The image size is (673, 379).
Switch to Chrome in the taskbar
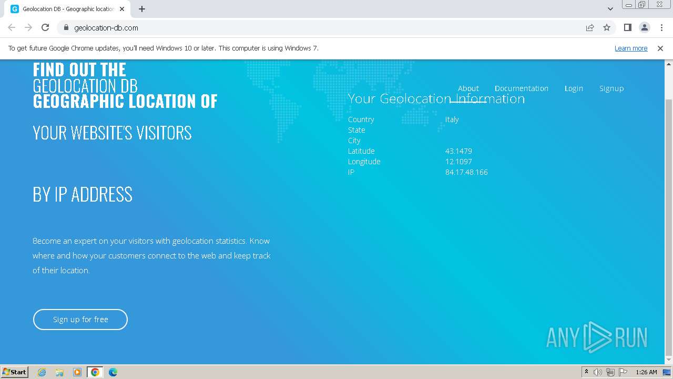(95, 372)
